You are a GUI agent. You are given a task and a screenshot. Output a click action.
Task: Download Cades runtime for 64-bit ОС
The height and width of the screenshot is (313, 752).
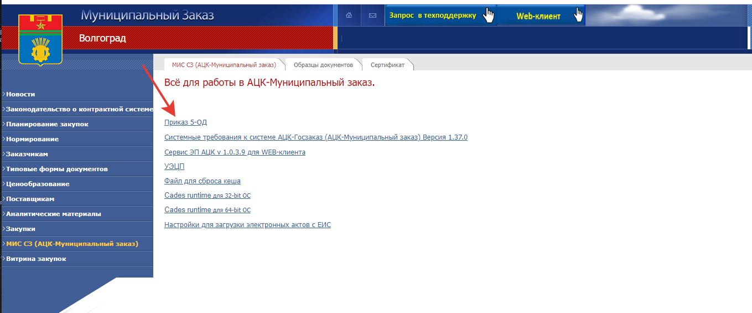point(208,210)
